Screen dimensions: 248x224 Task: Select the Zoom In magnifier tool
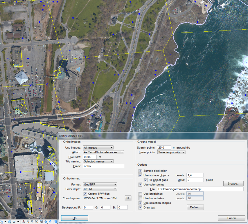(x=28, y=222)
